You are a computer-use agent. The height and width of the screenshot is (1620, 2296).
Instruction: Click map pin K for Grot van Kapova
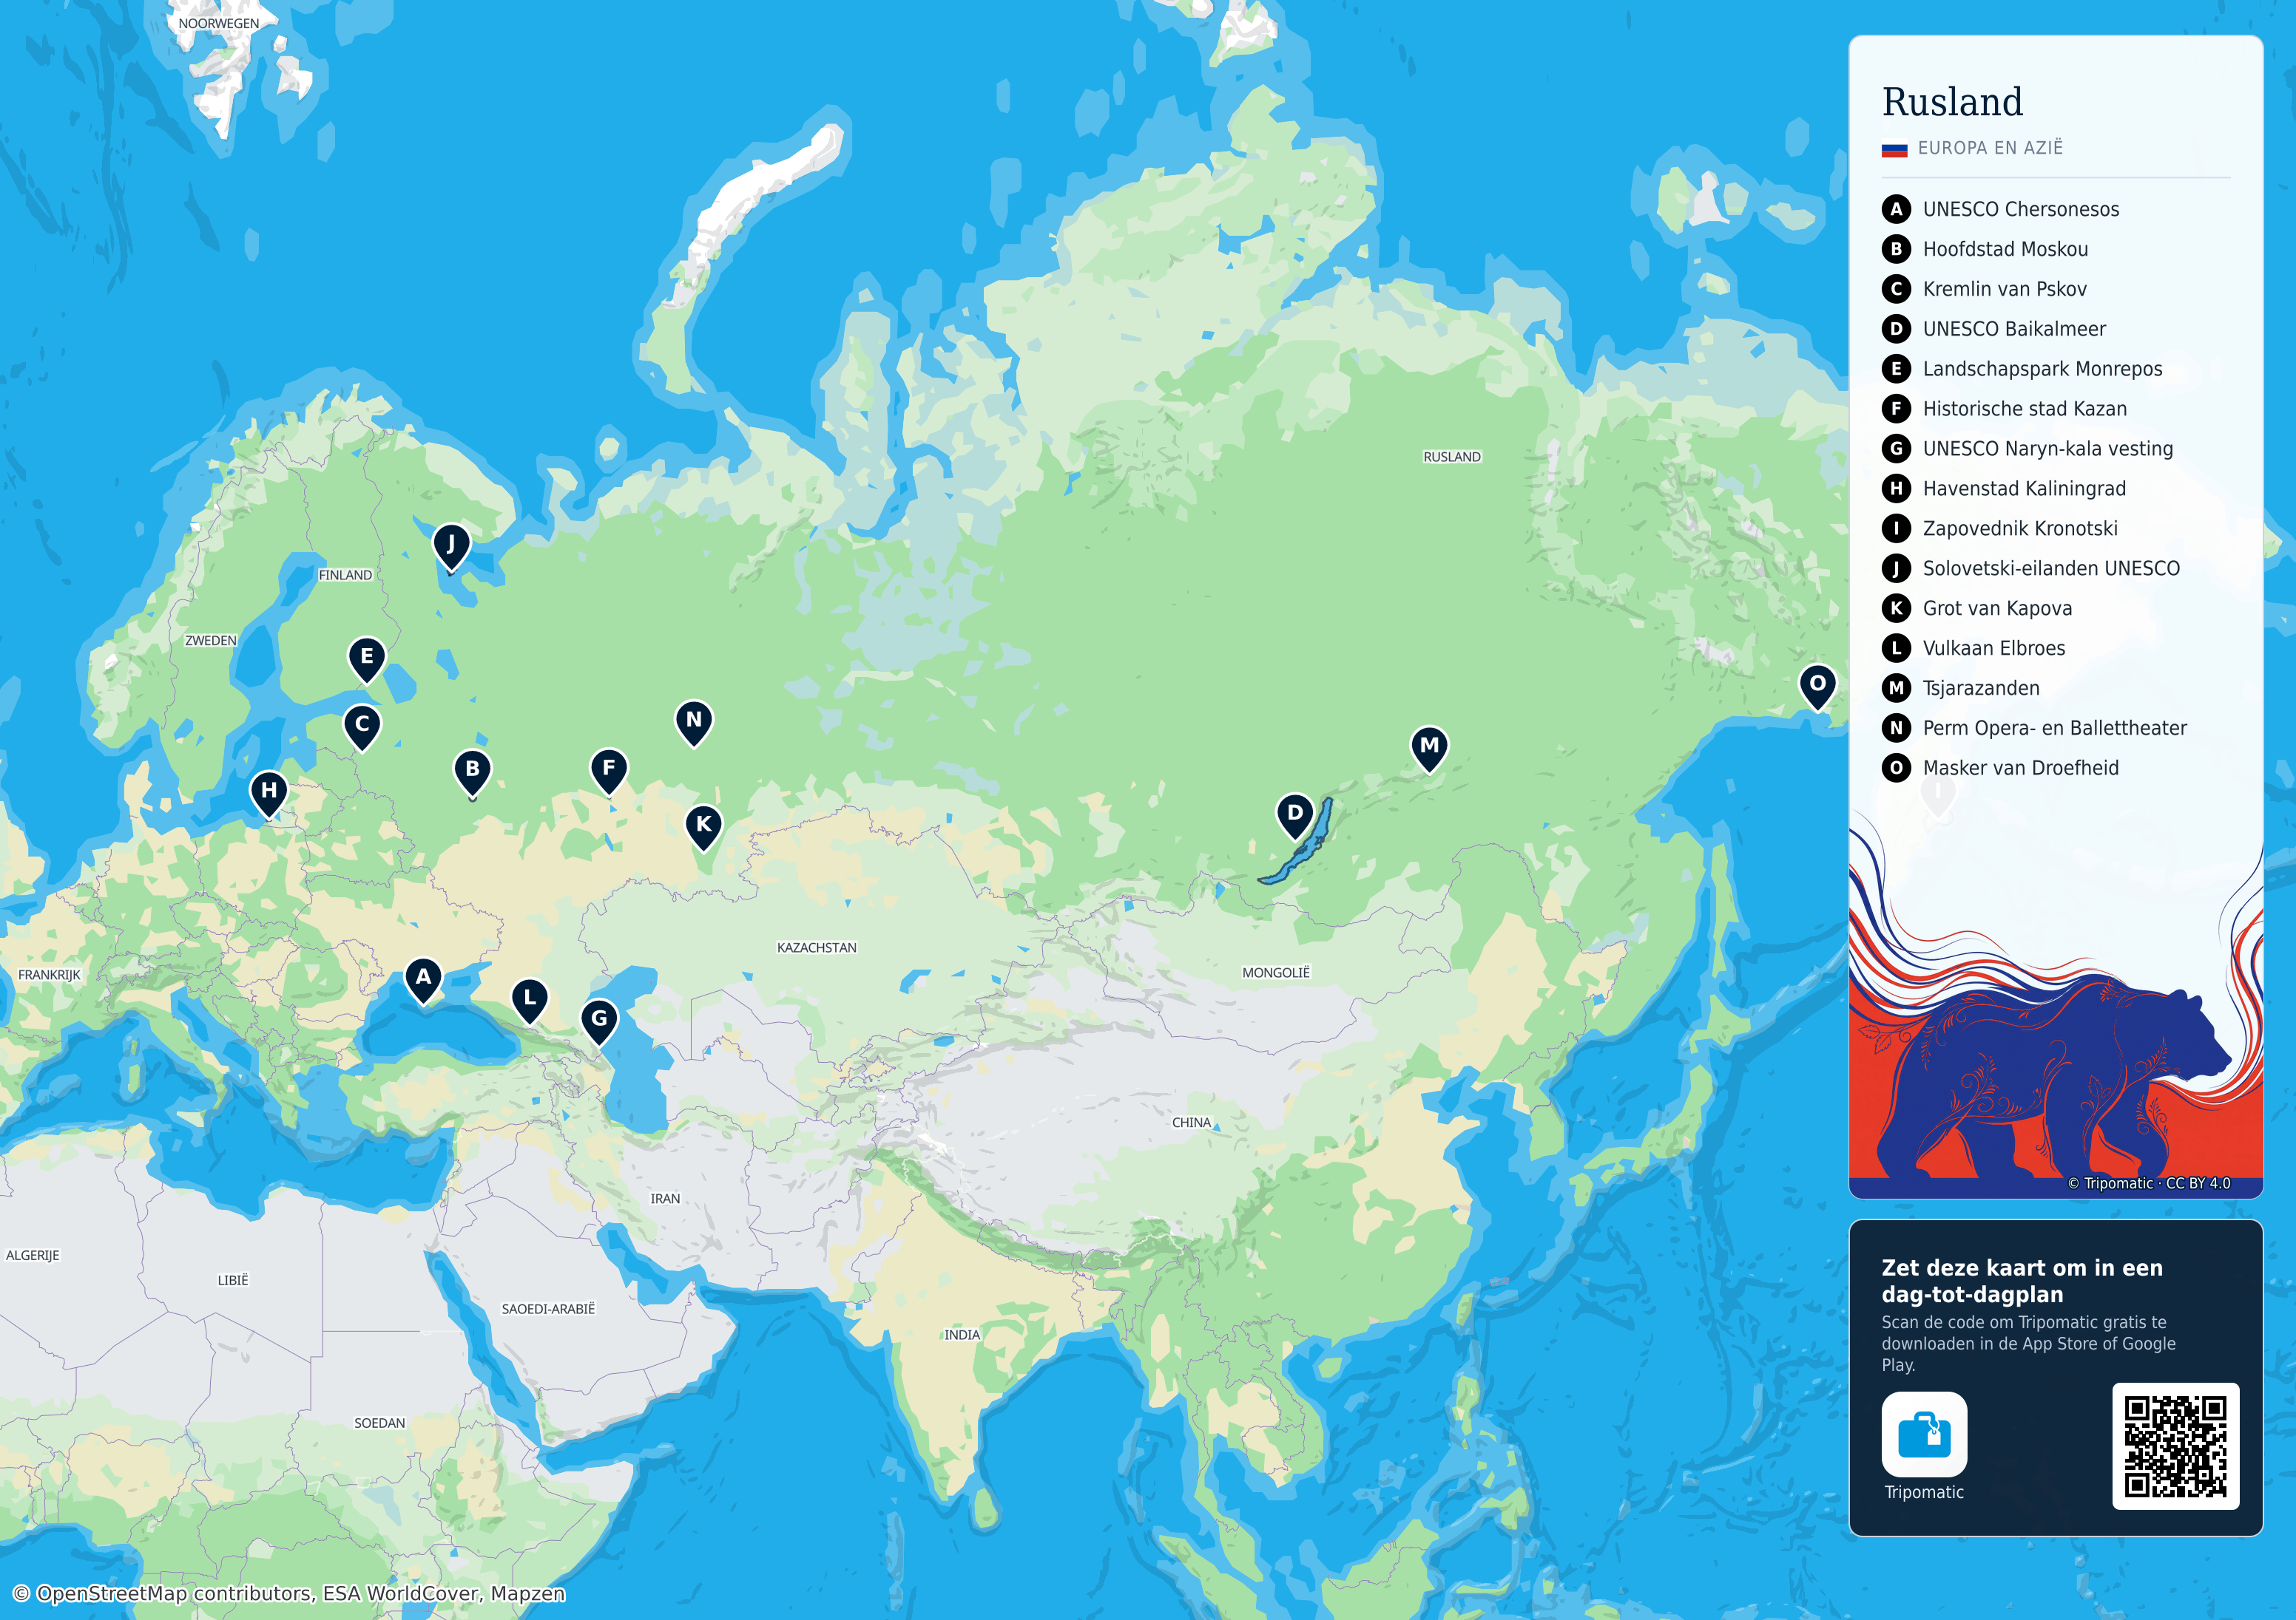pos(704,828)
